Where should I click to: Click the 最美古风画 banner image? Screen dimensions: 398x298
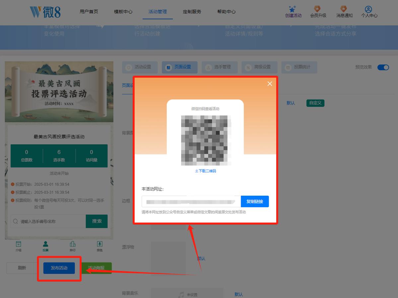point(59,92)
